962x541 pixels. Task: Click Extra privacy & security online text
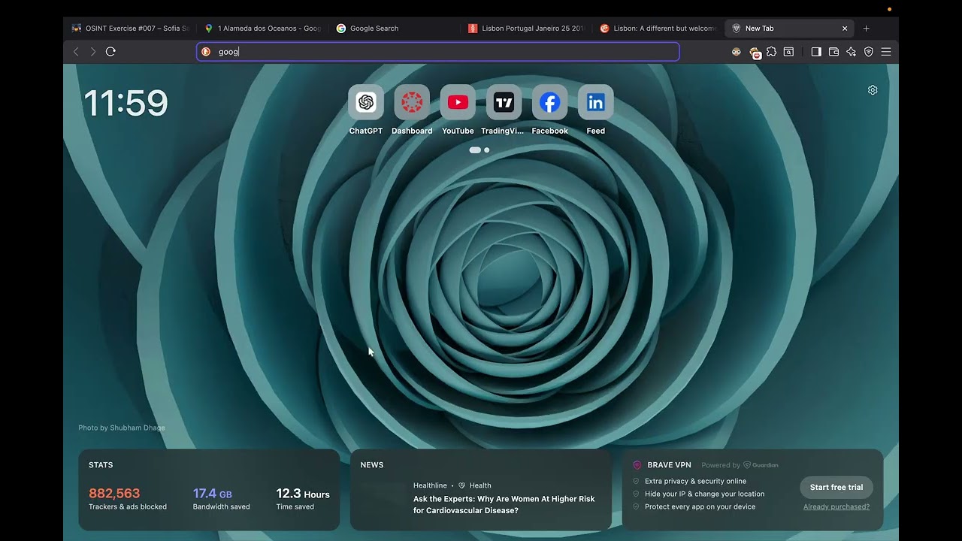695,481
